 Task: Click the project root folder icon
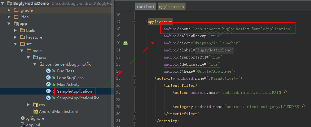[10, 3]
